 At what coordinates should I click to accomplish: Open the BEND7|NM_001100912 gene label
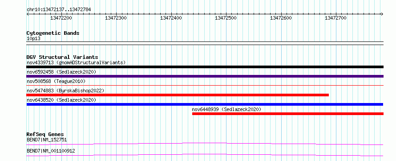click(51, 151)
